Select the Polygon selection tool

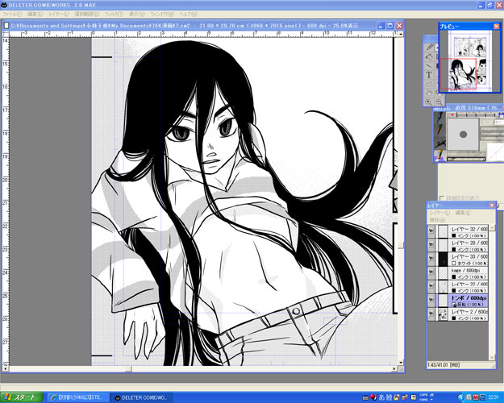[429, 84]
